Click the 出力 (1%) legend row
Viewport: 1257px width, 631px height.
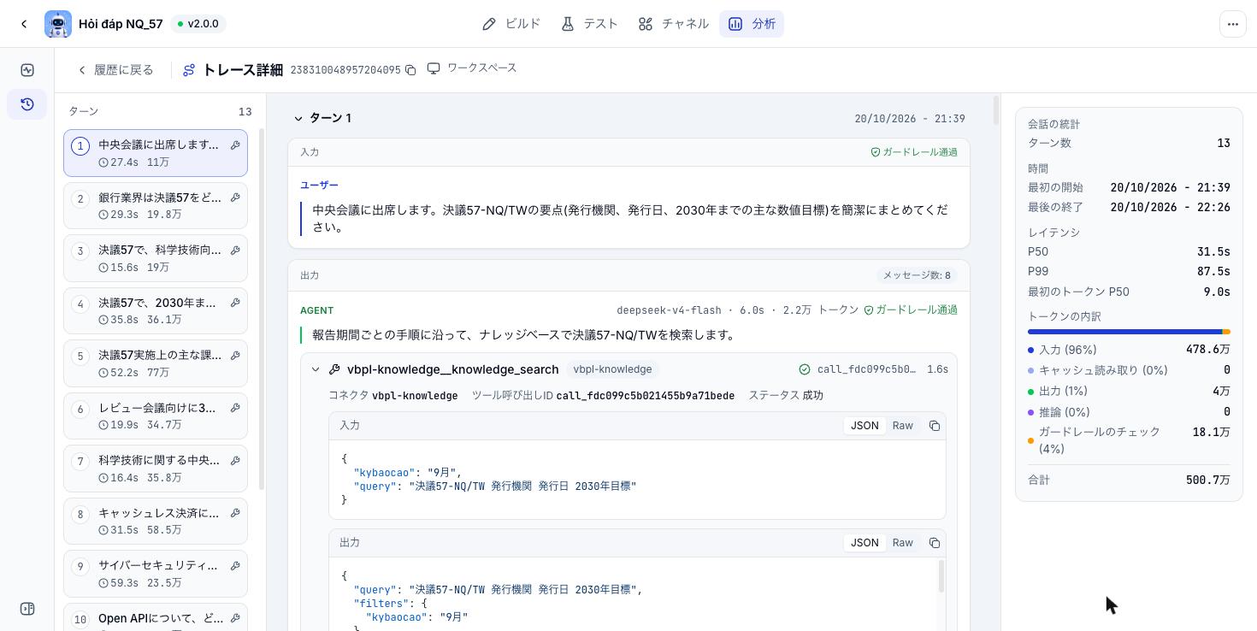point(1129,391)
